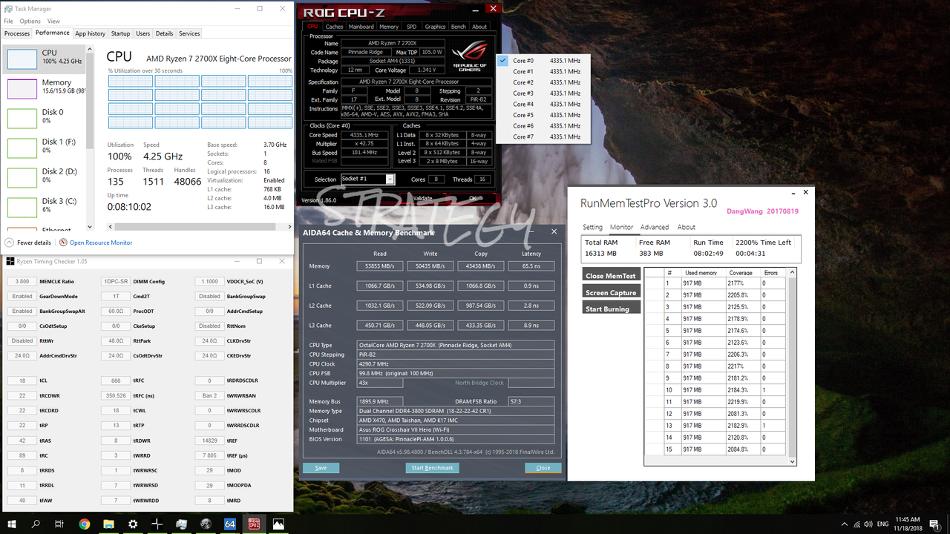Viewport: 950px width, 534px height.
Task: Click ENG language indicator in tray
Action: pos(883,524)
